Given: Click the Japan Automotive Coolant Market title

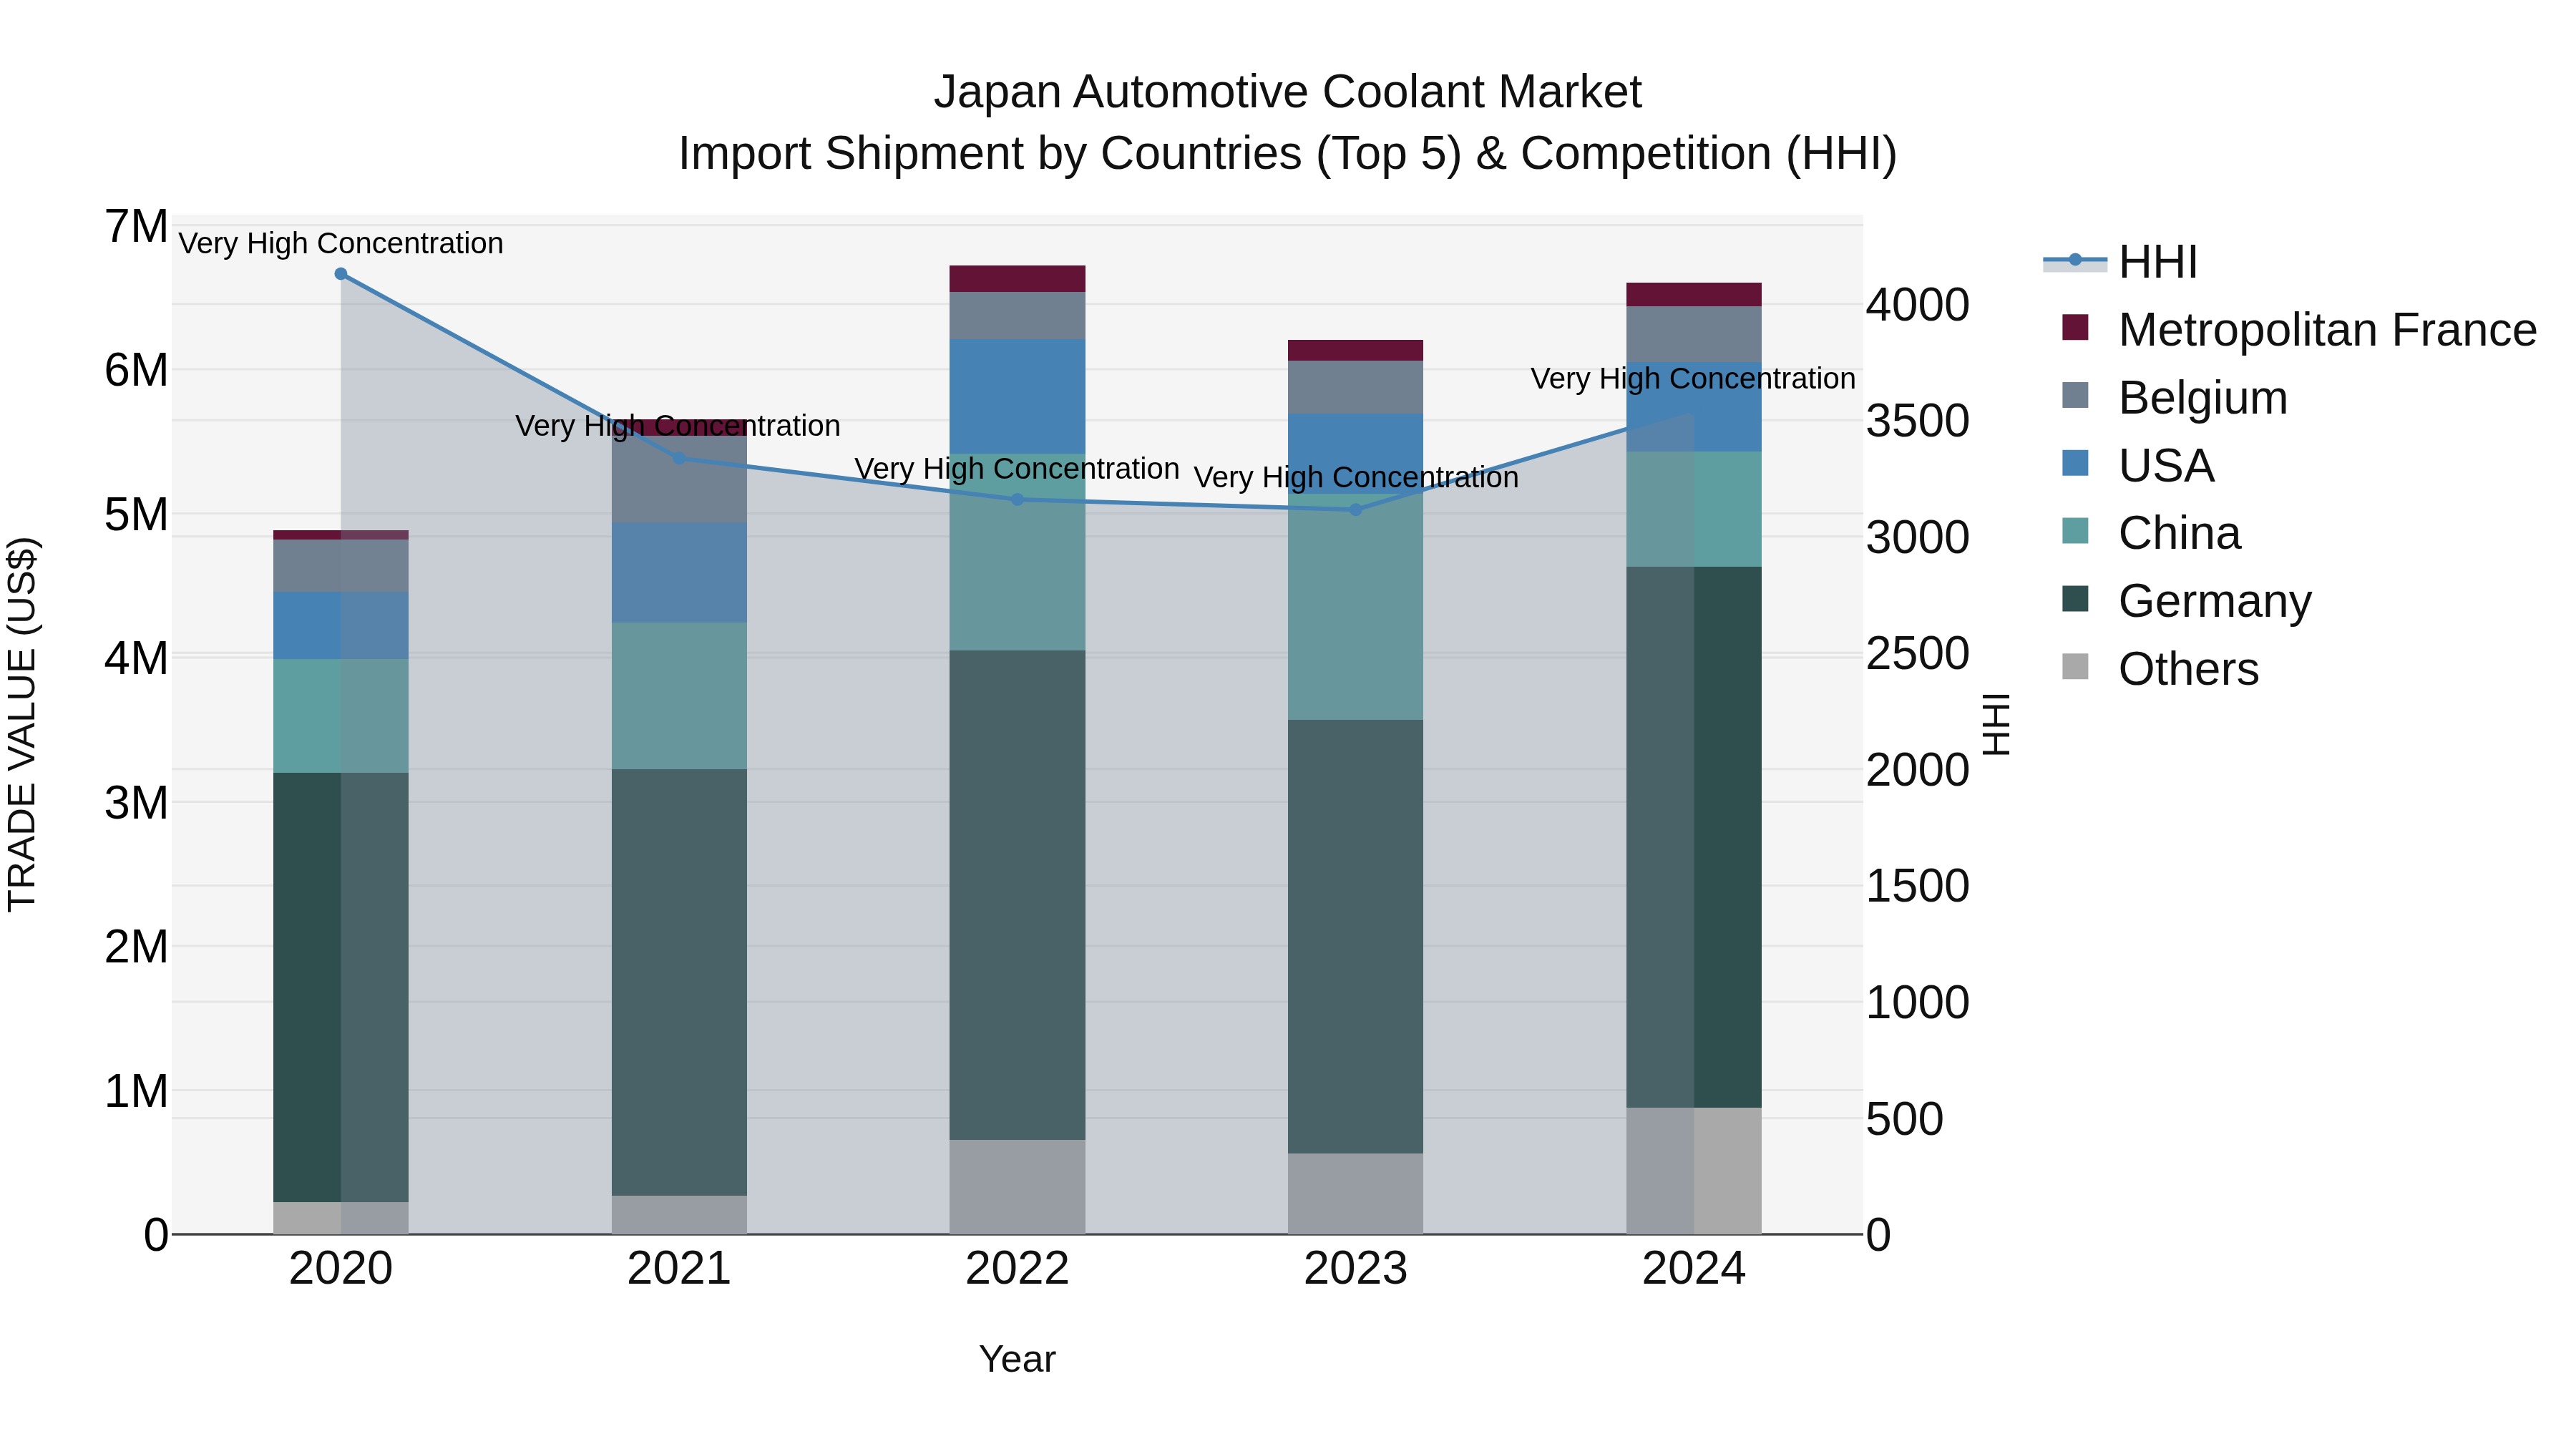Looking at the screenshot, I should coord(1288,92).
